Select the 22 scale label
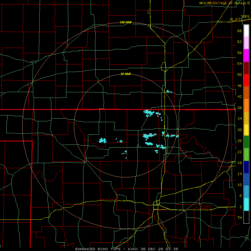 point(240,152)
